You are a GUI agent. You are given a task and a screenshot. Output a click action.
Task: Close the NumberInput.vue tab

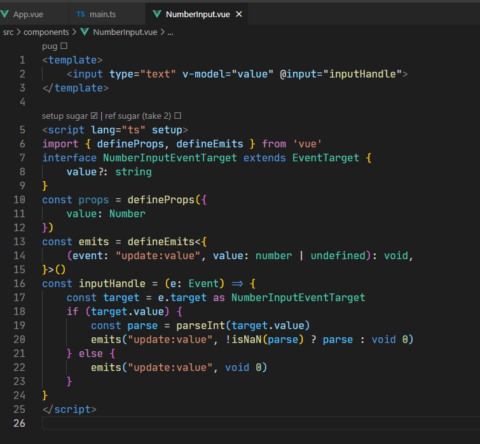coord(239,14)
